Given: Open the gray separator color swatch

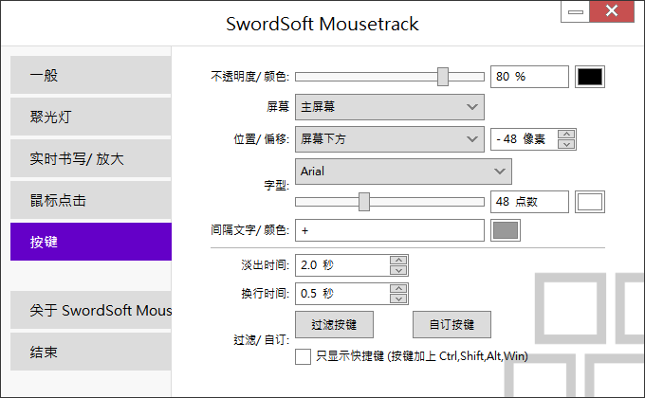Looking at the screenshot, I should pos(506,230).
